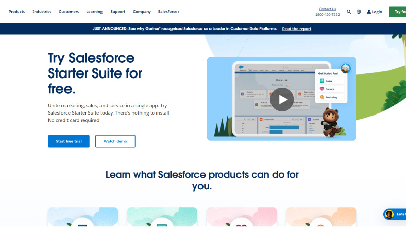
Task: Click the Read the report link
Action: coord(296,29)
